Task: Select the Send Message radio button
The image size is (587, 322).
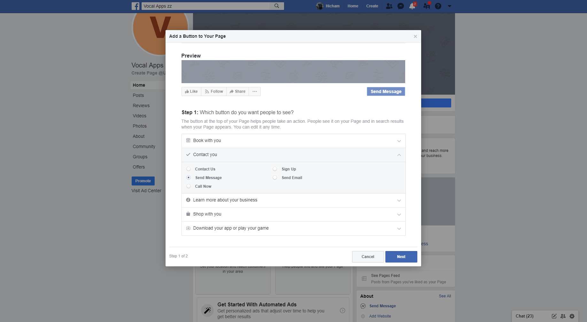Action: point(189,177)
